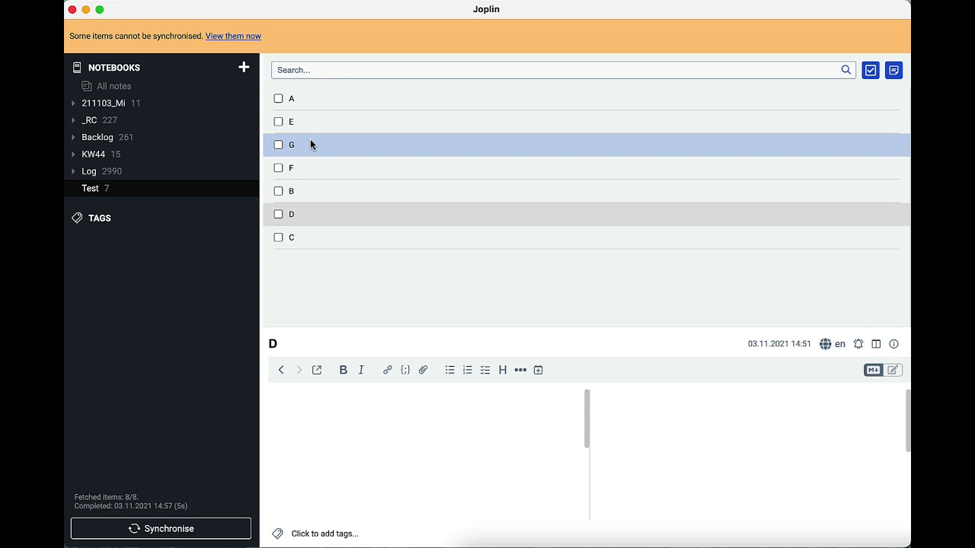This screenshot has height=548, width=975.
Task: Expand the Backlog notebook
Action: coord(73,138)
